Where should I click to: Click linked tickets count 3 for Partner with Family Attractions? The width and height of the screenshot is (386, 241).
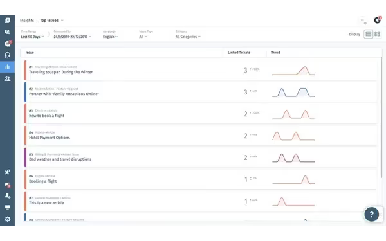tap(246, 92)
